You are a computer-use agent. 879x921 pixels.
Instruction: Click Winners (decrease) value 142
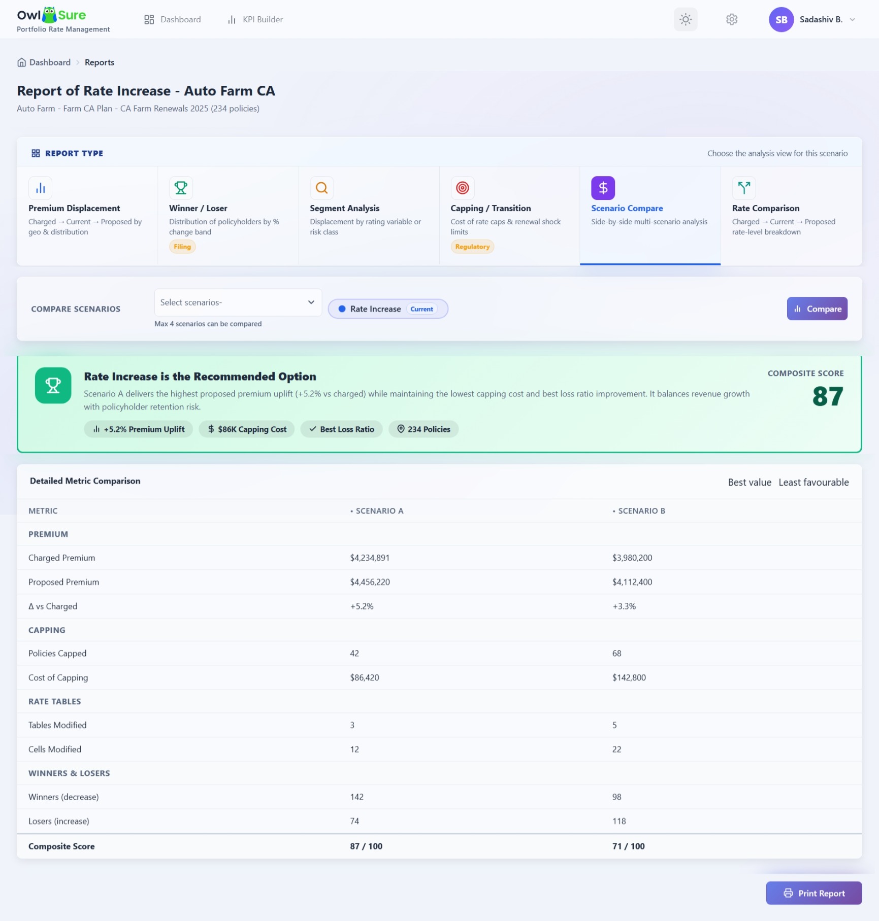coord(356,797)
